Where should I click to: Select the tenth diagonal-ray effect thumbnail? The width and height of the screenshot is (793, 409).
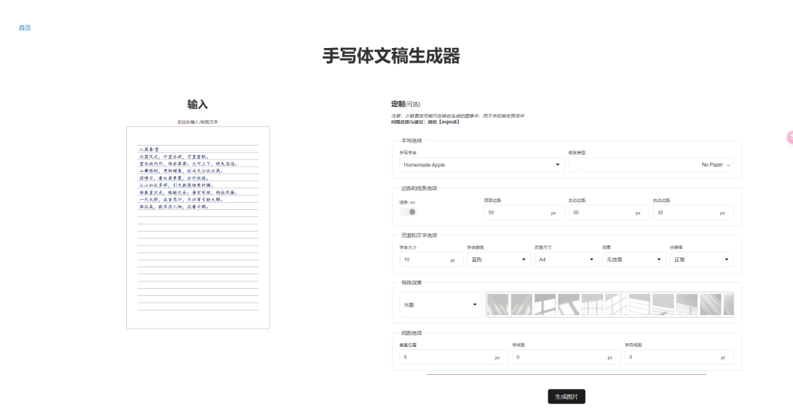click(711, 304)
